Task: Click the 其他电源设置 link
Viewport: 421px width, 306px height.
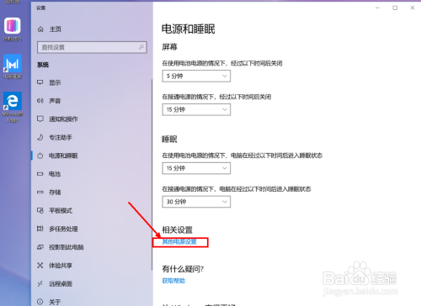Action: 179,242
